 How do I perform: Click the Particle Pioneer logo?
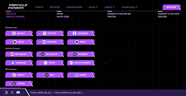[18, 7]
